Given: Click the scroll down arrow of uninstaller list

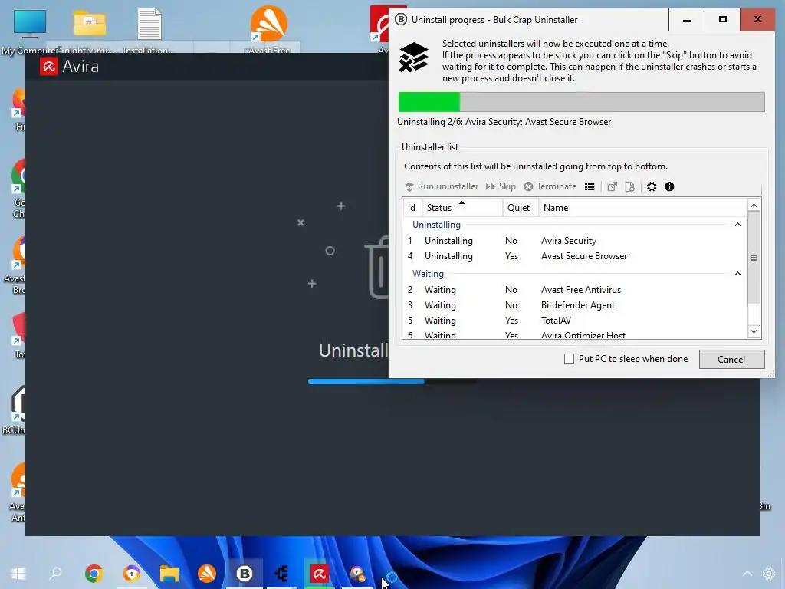Looking at the screenshot, I should coord(754,331).
